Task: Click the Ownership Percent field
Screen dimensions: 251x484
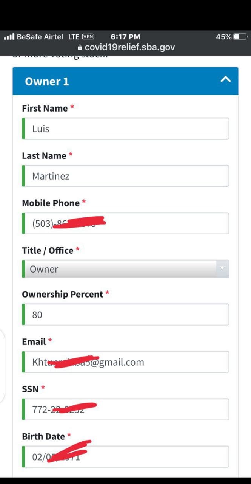Action: tap(126, 315)
